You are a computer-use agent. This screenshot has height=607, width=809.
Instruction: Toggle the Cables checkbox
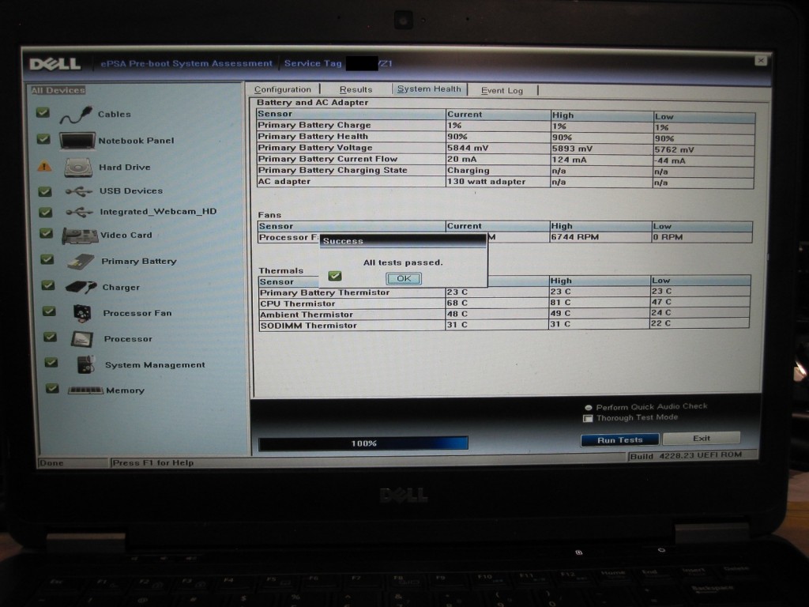(x=43, y=112)
